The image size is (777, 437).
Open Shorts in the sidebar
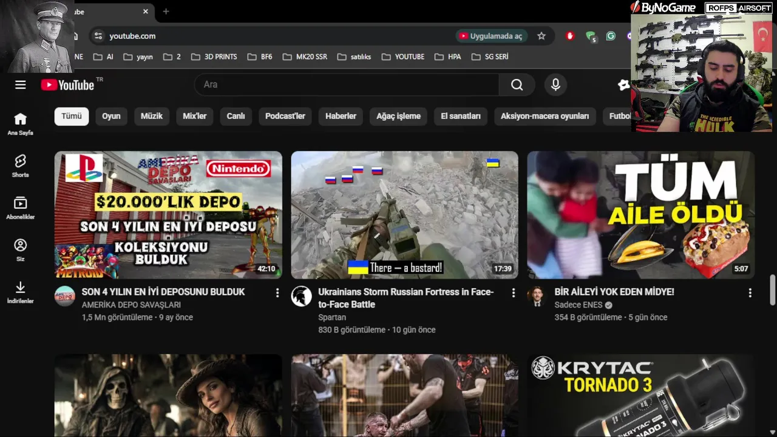point(21,166)
